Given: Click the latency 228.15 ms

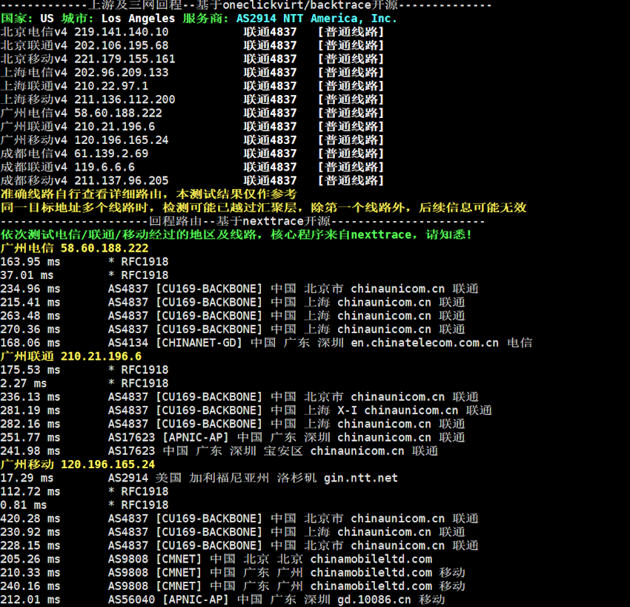Looking at the screenshot, I should 30,545.
